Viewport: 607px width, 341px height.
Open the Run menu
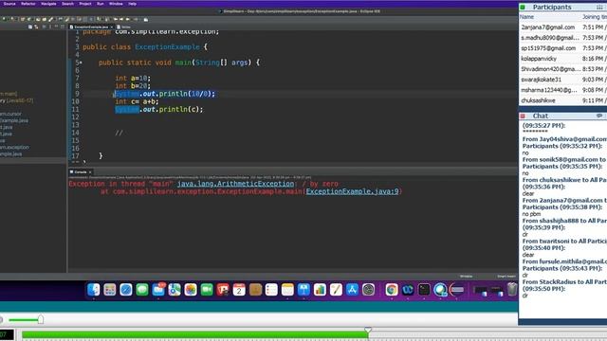tap(101, 4)
